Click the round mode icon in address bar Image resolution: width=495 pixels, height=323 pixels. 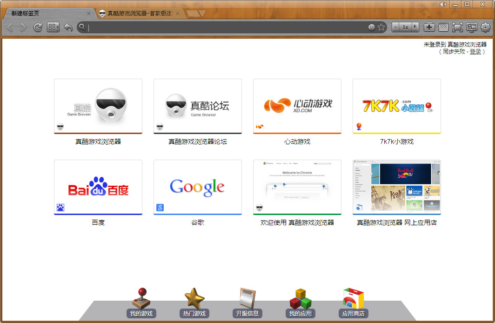[372, 27]
